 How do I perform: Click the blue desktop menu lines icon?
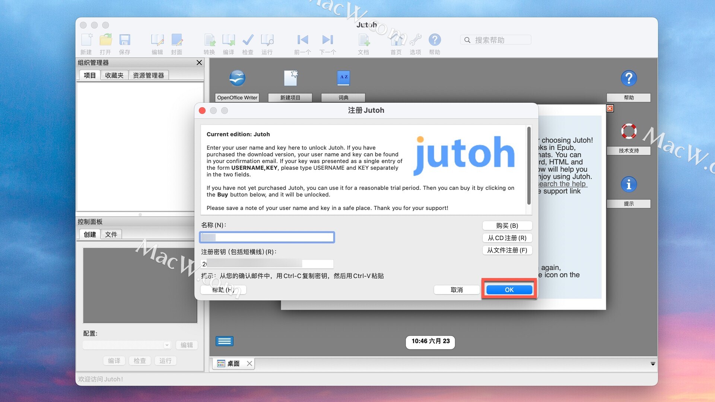[x=225, y=341]
